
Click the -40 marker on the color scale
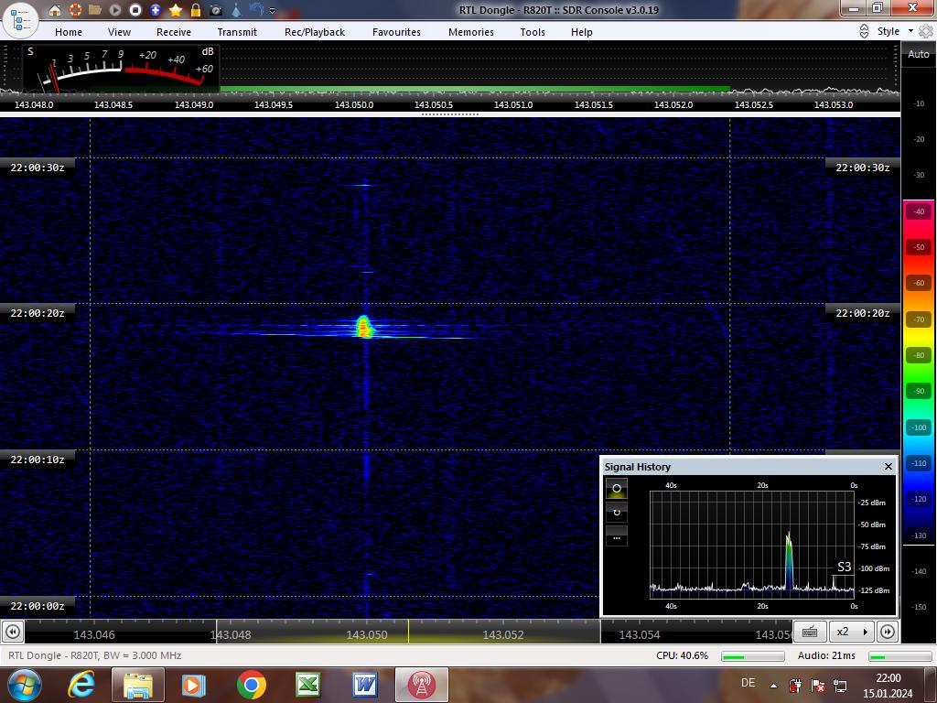[x=919, y=211]
